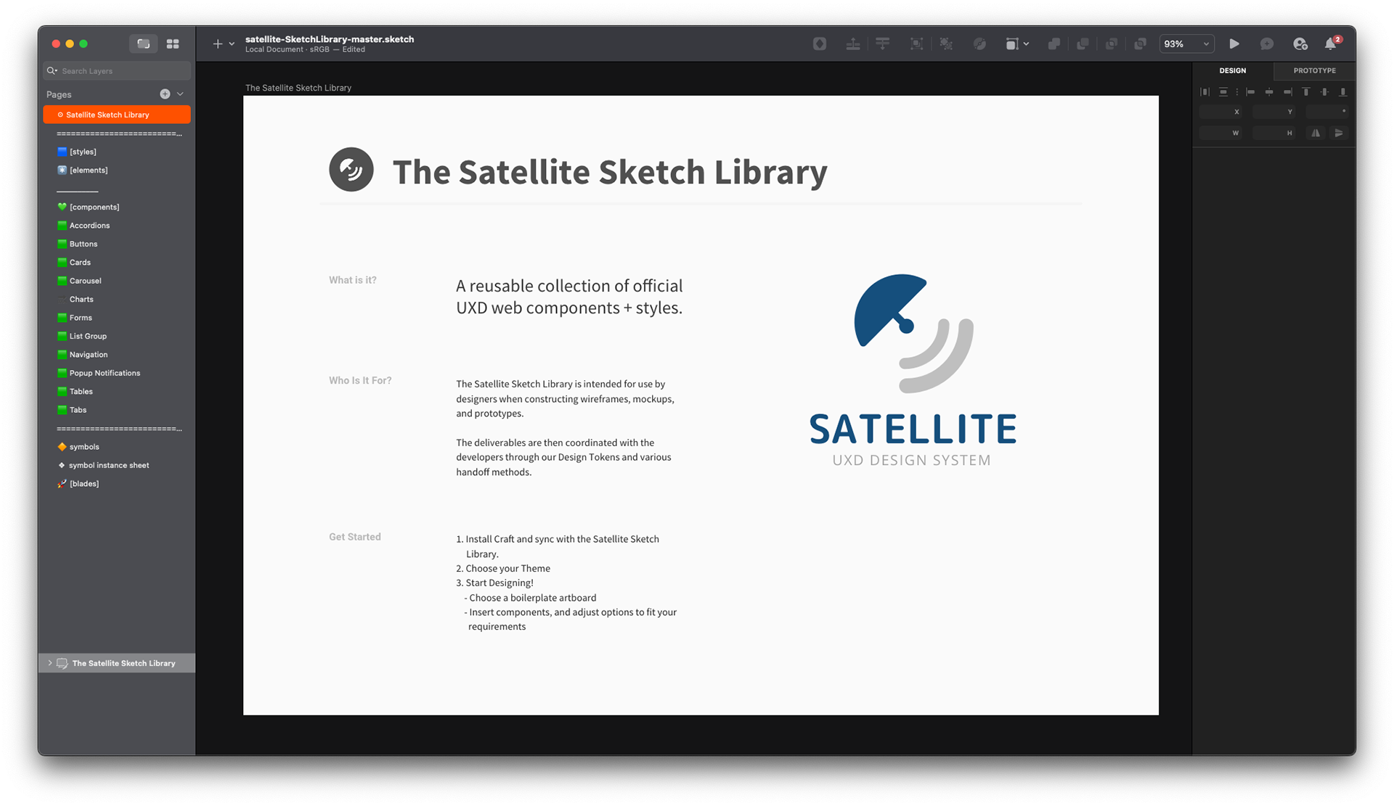
Task: Click align right icon in inspector
Action: 1287,92
